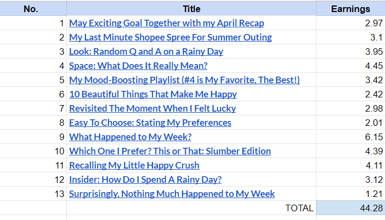
Task: Open Surprisingly, Nothing Much Happened link
Action: 172,194
